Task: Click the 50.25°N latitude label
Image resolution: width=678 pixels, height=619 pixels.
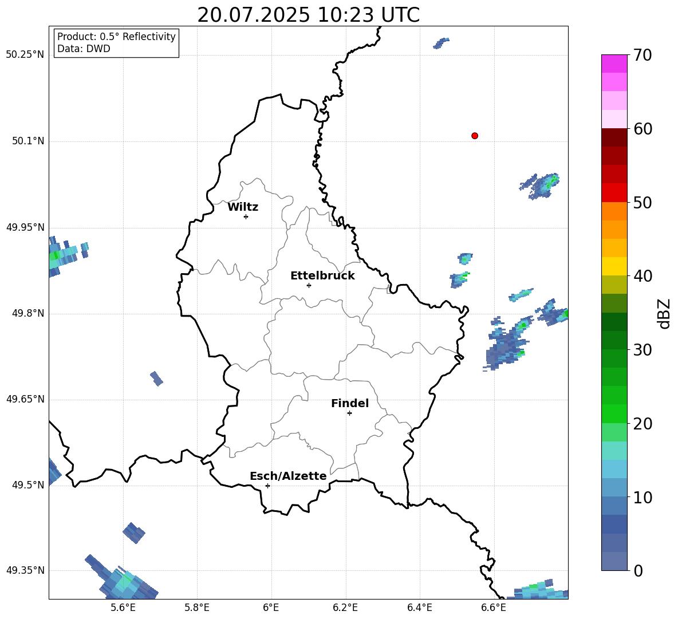Action: coord(25,55)
